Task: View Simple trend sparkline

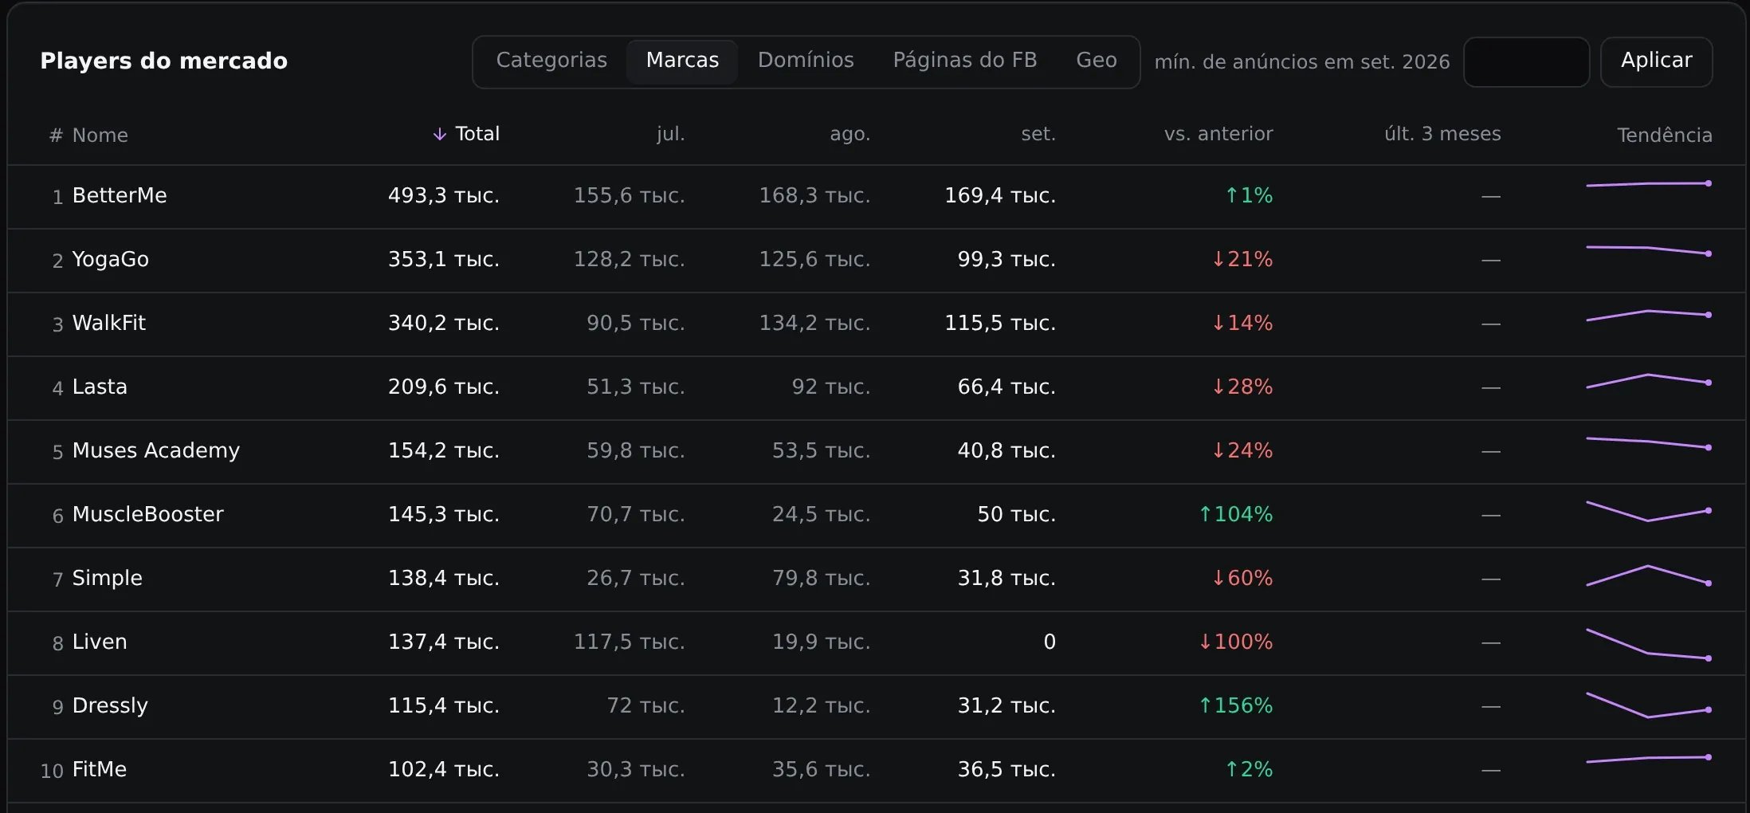Action: point(1648,575)
